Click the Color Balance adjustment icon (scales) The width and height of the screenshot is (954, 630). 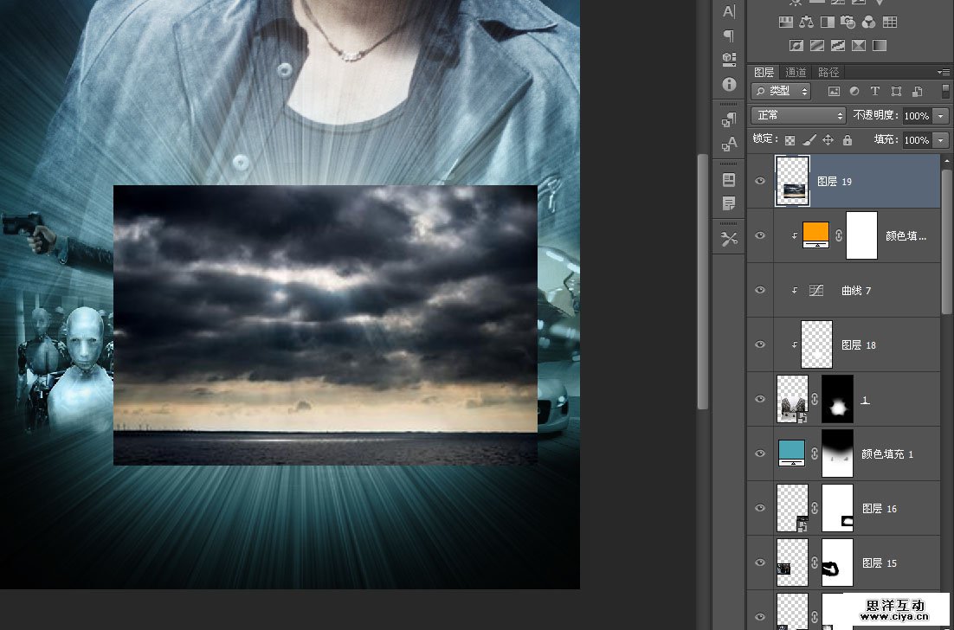pyautogui.click(x=807, y=22)
